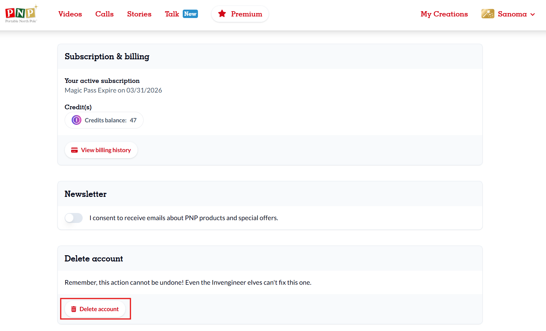The image size is (546, 331).
Task: Go to the Calls section
Action: (104, 14)
